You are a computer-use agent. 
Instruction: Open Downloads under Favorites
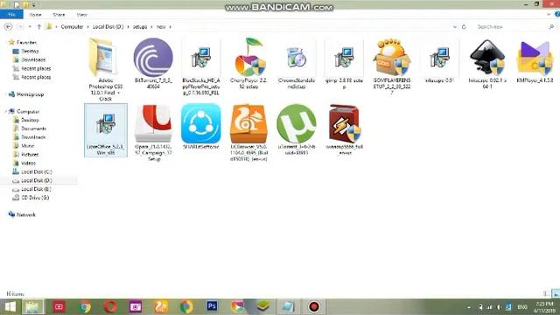33,59
